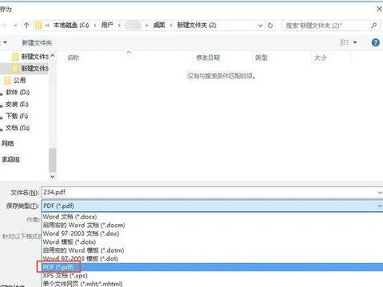Choose XPS 文档 (*.xps) format
The image size is (383, 287).
(212, 275)
